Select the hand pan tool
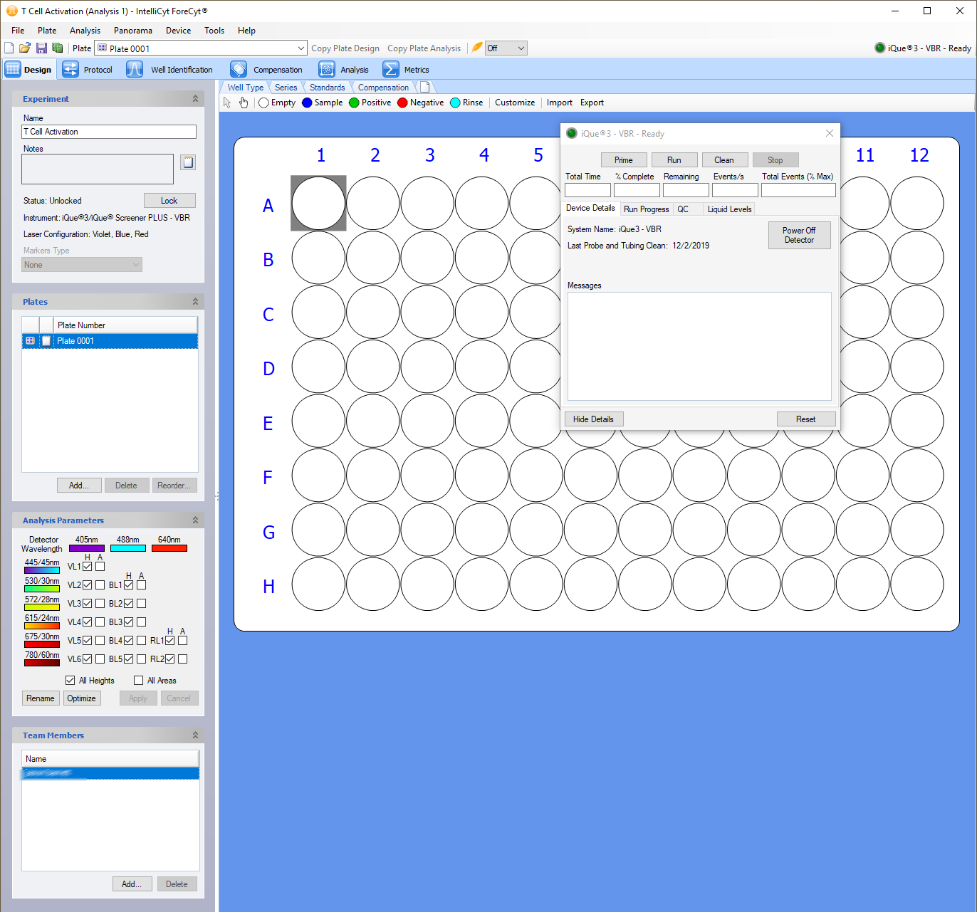 pos(244,103)
